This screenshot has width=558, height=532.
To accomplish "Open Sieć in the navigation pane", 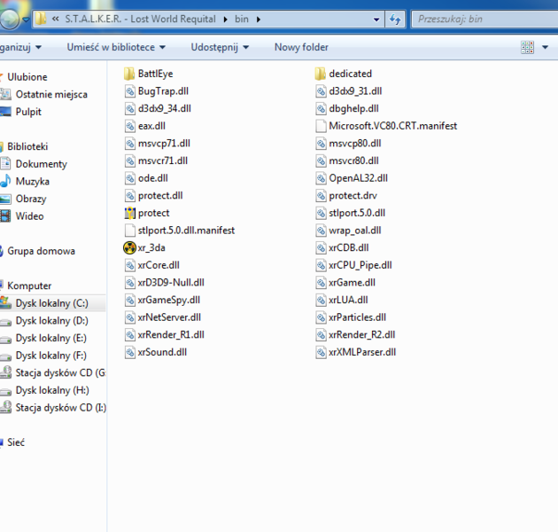I will 16,442.
